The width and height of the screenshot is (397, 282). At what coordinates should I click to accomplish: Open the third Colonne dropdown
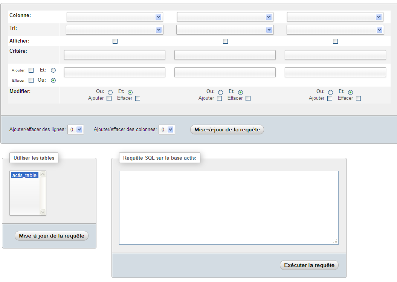[x=335, y=17]
